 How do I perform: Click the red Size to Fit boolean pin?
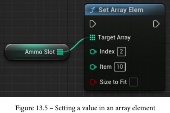(x=93, y=82)
